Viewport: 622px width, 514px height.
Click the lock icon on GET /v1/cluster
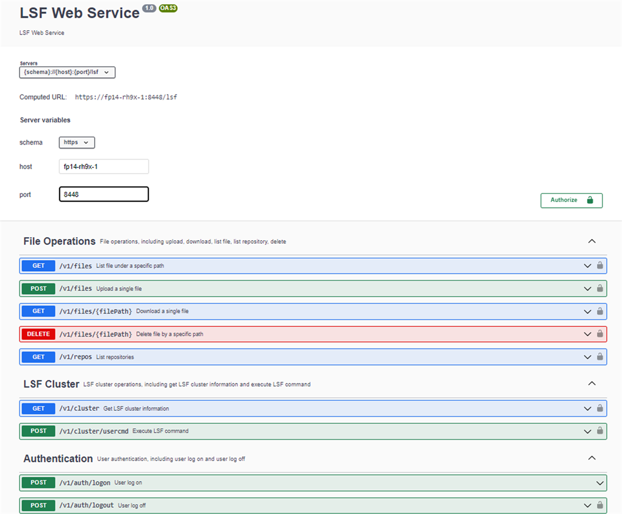pyautogui.click(x=600, y=408)
